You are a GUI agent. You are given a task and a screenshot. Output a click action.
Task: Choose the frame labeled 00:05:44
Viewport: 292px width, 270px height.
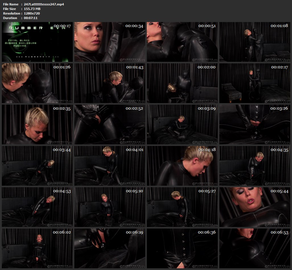[255, 207]
